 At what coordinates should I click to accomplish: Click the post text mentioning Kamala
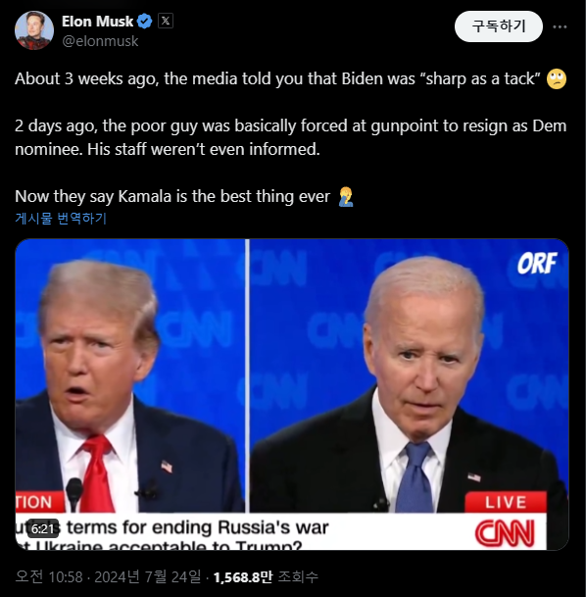(x=172, y=196)
